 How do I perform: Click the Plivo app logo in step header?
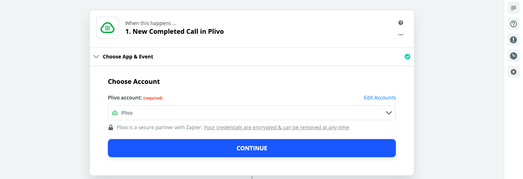click(x=108, y=28)
